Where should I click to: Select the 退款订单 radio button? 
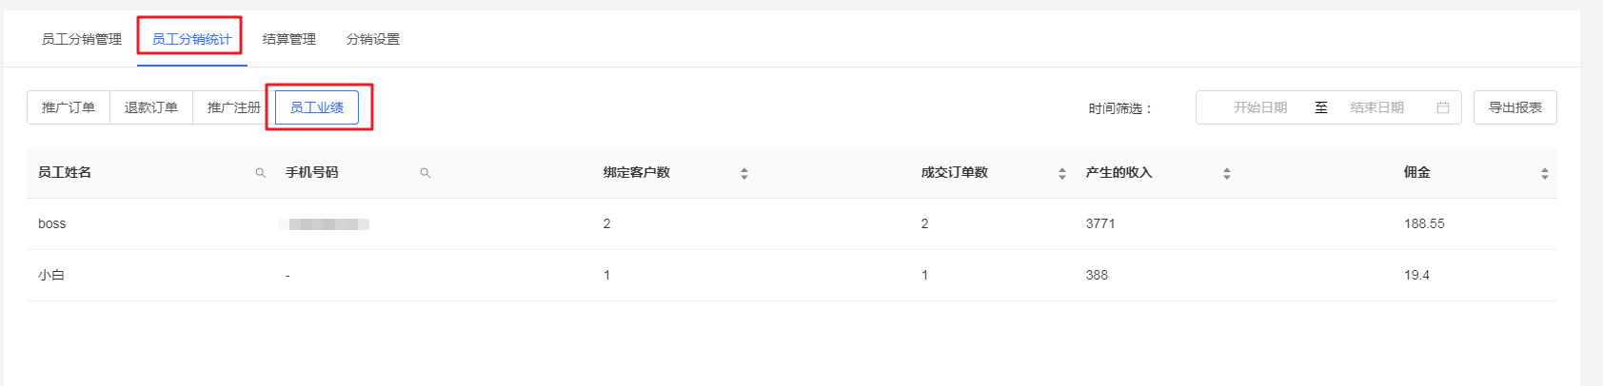[x=151, y=107]
